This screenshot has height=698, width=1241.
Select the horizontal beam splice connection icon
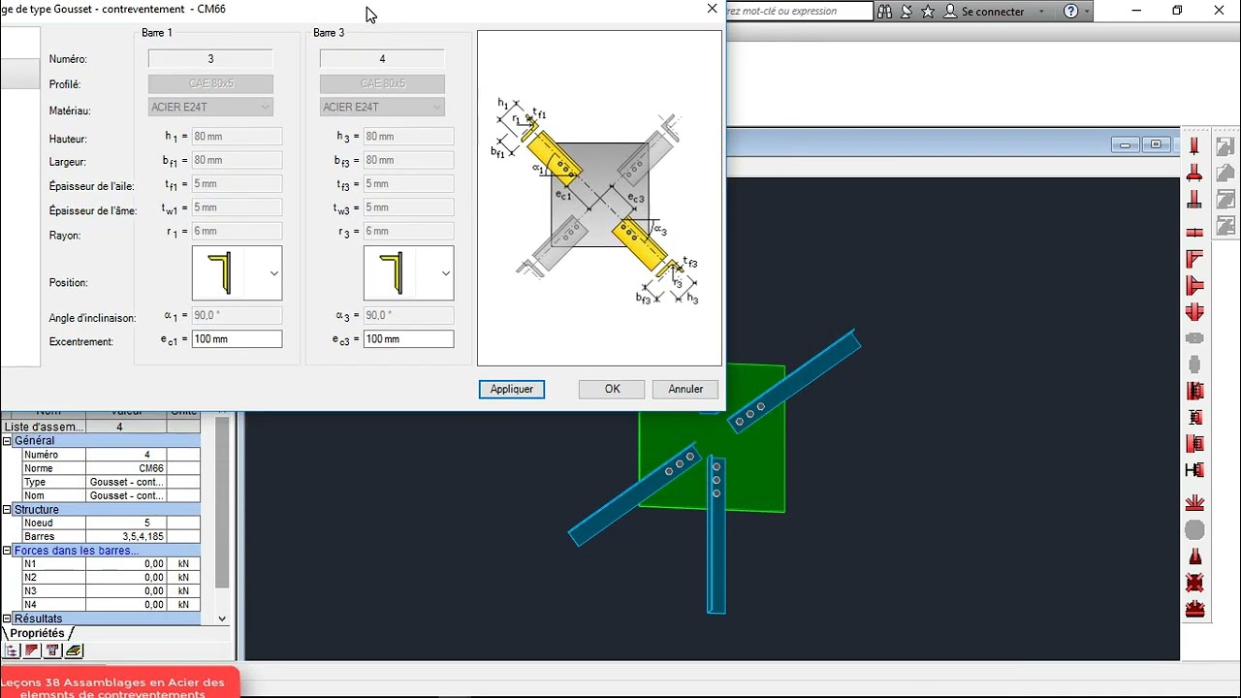click(1194, 233)
